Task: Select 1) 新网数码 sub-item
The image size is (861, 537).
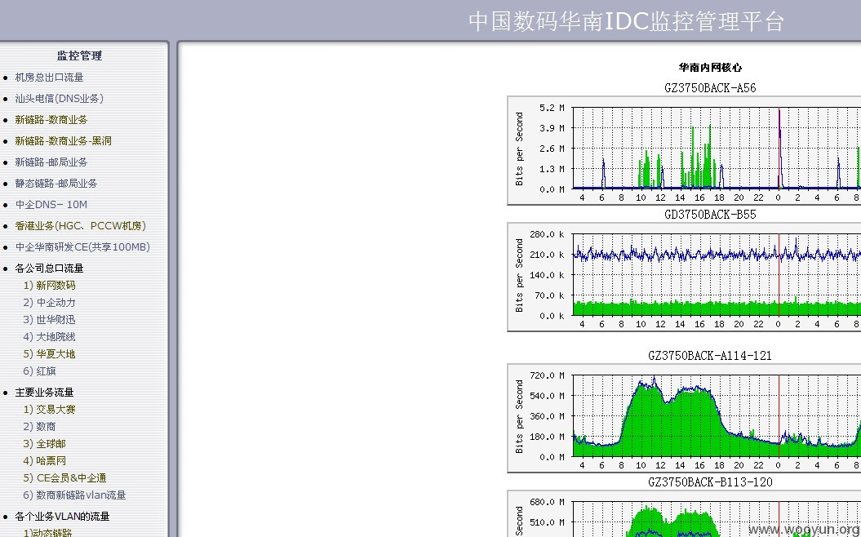Action: point(50,286)
